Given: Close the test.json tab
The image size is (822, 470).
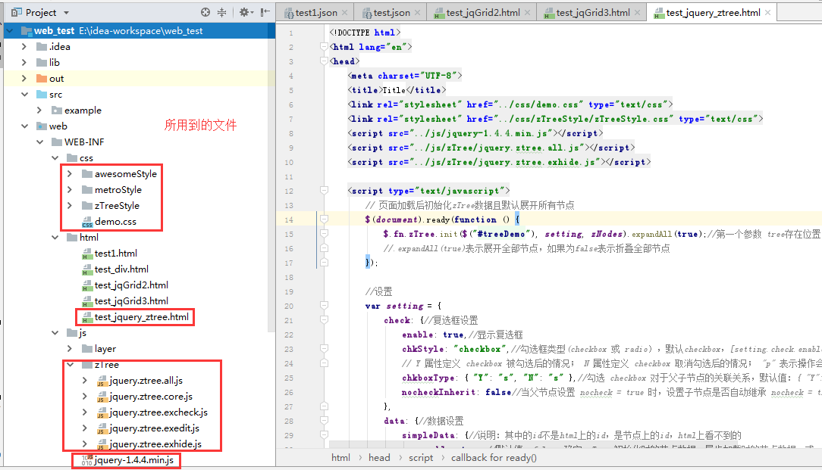Looking at the screenshot, I should coord(417,13).
